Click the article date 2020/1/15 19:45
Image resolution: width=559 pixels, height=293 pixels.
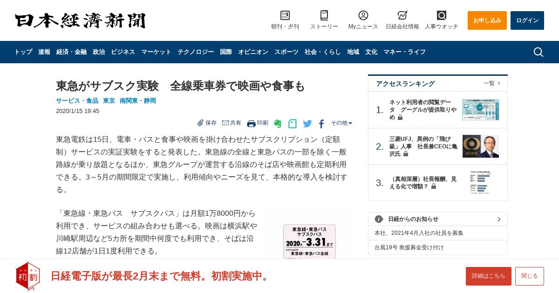pyautogui.click(x=77, y=111)
